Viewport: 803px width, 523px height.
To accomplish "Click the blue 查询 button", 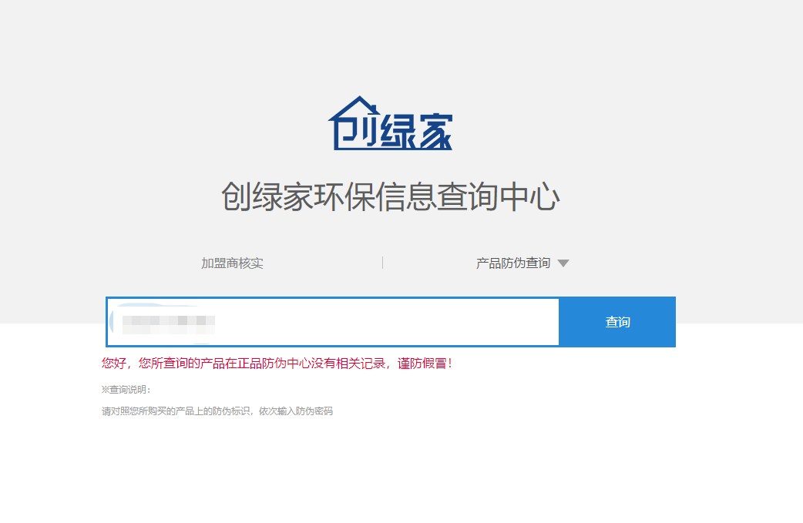I will click(617, 322).
